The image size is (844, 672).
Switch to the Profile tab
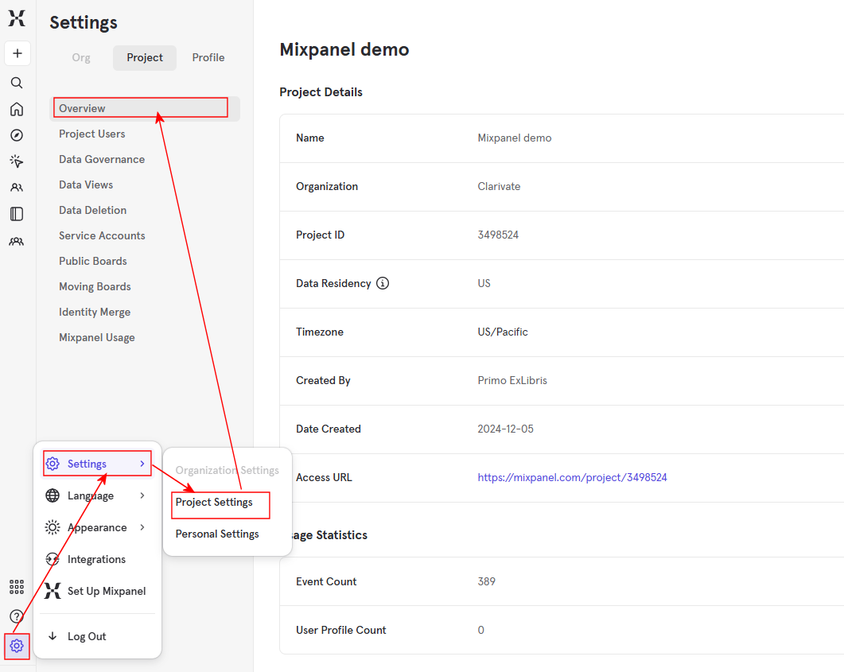point(208,57)
